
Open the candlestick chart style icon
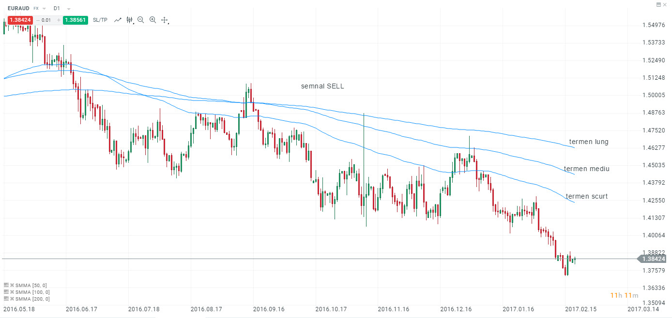click(129, 19)
